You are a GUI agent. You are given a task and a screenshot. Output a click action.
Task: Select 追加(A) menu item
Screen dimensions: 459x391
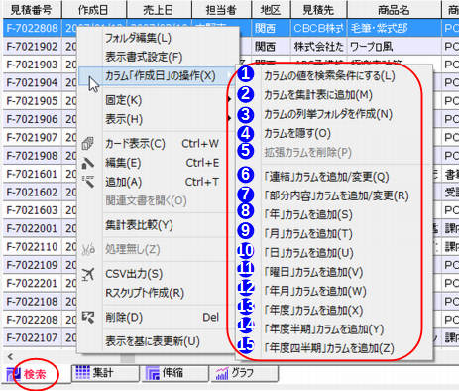tap(156, 182)
